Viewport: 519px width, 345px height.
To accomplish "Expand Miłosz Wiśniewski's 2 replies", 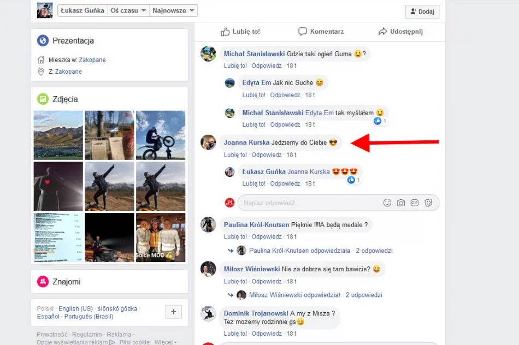I will (x=363, y=295).
